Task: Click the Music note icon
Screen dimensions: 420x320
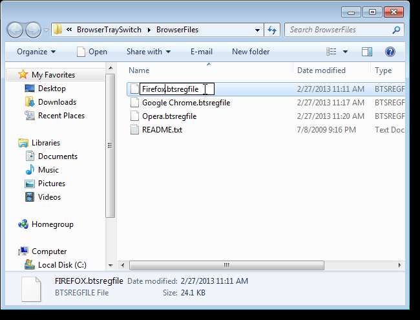Action: click(x=30, y=169)
